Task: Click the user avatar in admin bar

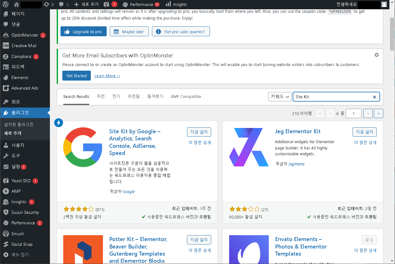Action: (384, 4)
